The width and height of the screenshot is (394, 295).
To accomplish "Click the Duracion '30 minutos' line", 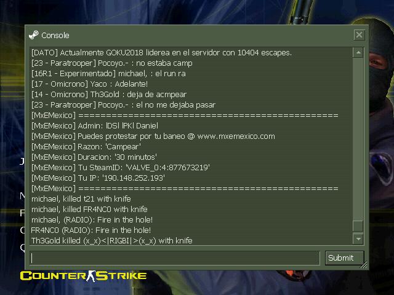I will (94, 157).
